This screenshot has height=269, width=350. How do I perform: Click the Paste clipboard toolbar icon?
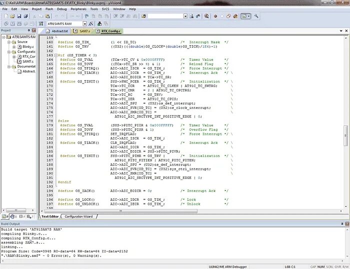tap(47, 16)
